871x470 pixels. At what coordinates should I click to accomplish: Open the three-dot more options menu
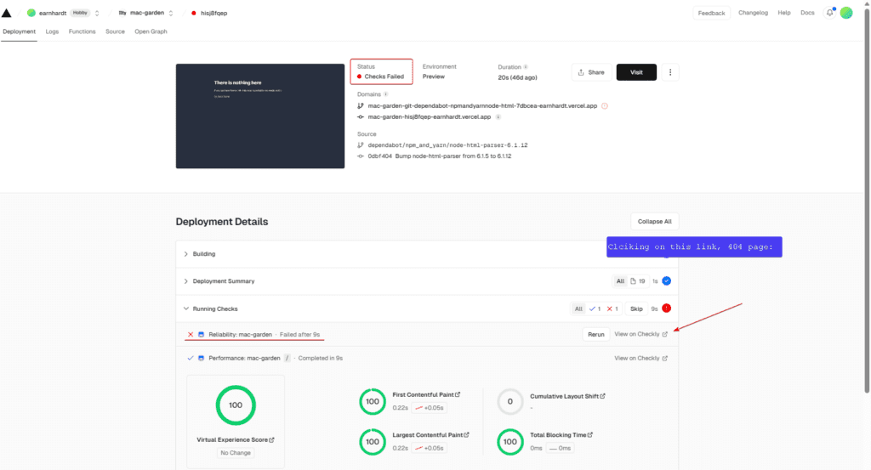(x=670, y=72)
